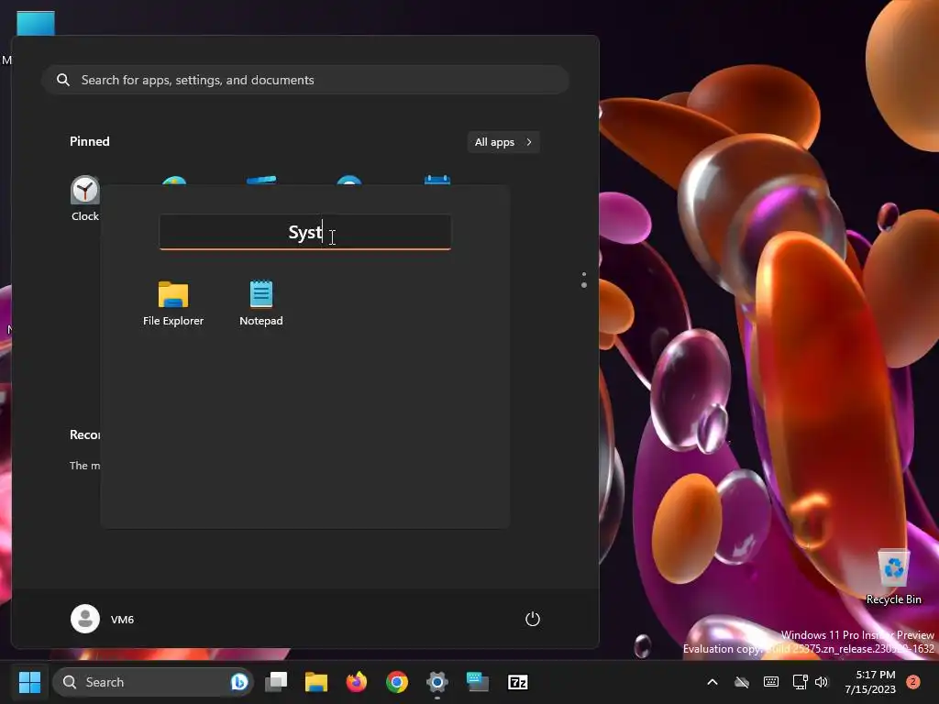Launch Google Chrome from the taskbar
The height and width of the screenshot is (704, 939).
tap(396, 682)
